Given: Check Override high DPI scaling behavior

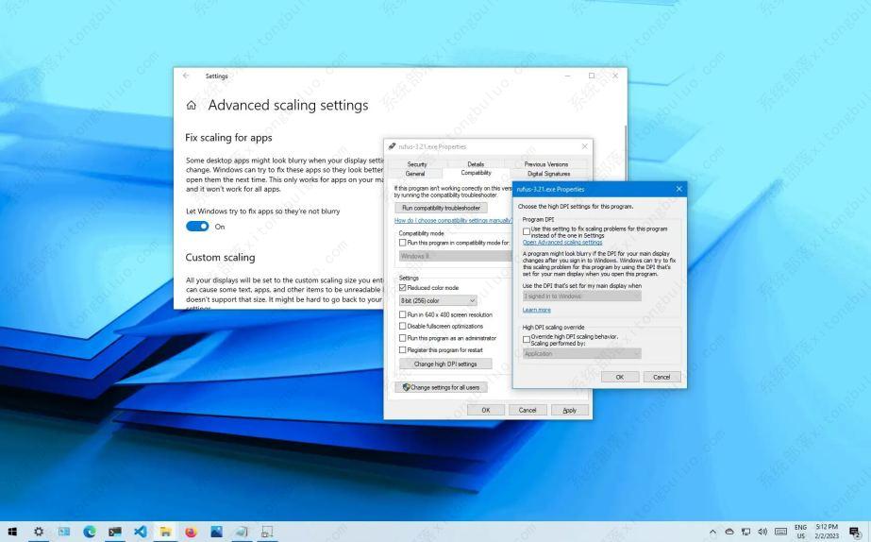Looking at the screenshot, I should 526,339.
